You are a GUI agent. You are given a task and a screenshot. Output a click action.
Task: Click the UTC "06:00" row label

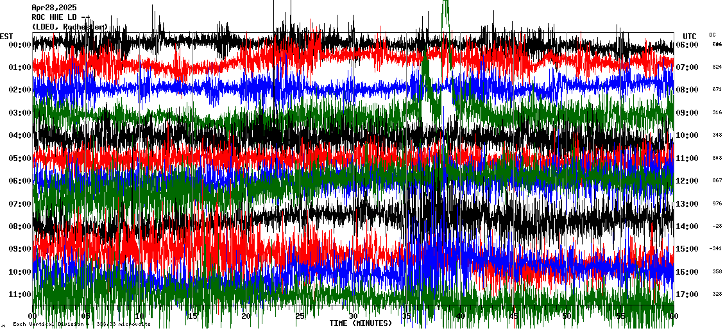pyautogui.click(x=687, y=45)
